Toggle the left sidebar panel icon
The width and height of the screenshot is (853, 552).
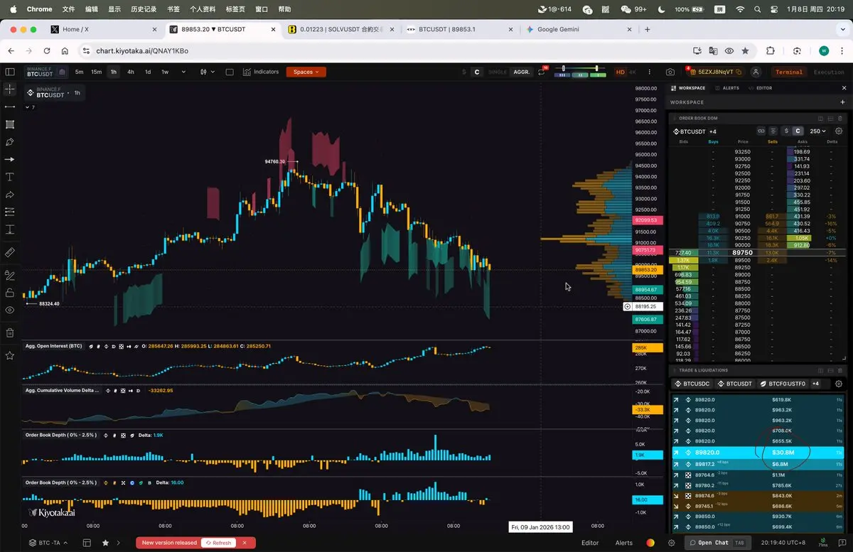10,72
